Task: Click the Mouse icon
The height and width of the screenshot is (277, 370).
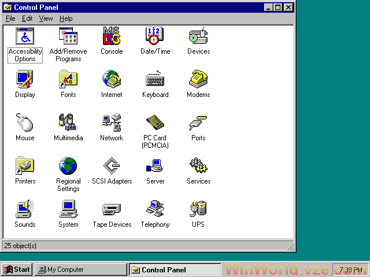Action: (25, 122)
